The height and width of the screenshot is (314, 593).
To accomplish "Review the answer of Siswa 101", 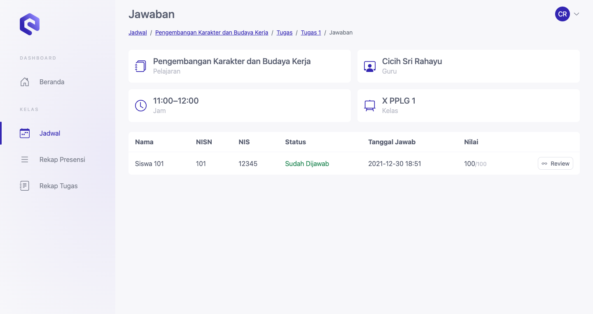I will 555,164.
